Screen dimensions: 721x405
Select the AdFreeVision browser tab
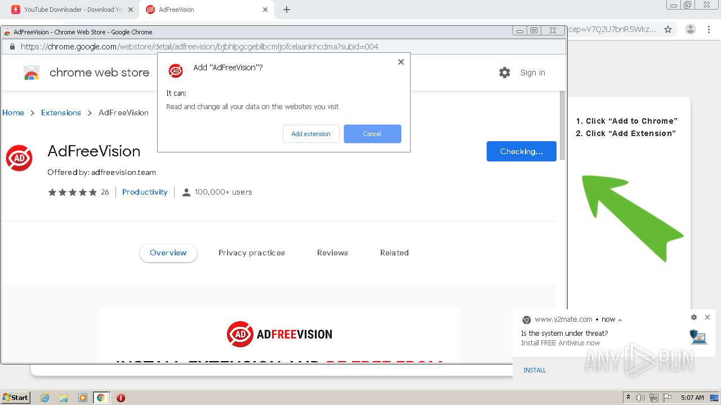(207, 10)
